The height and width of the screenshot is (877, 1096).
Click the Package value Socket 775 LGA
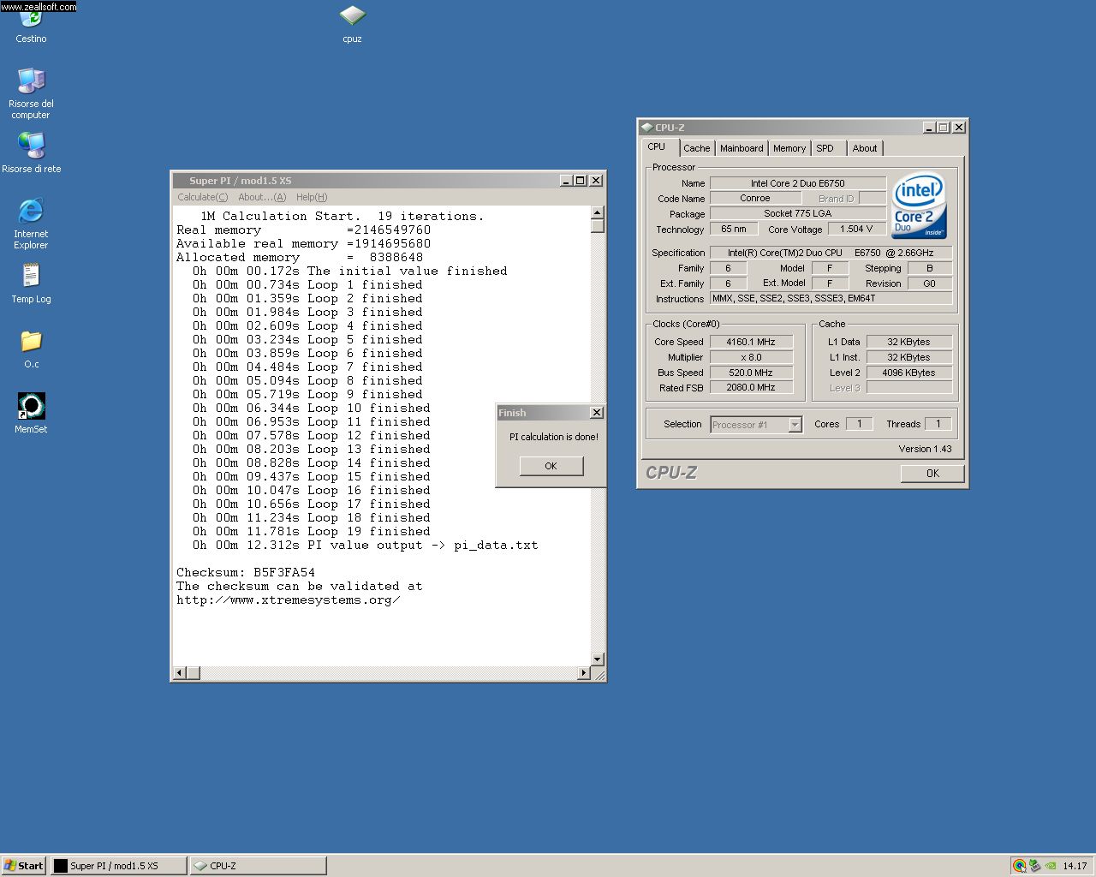click(798, 213)
